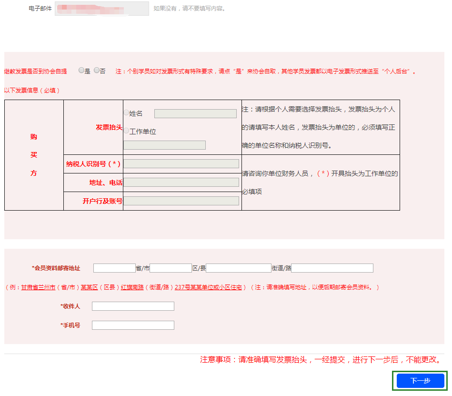The width and height of the screenshot is (452, 396).
Task: Click the 工作单位 name text field
Action: click(x=165, y=145)
